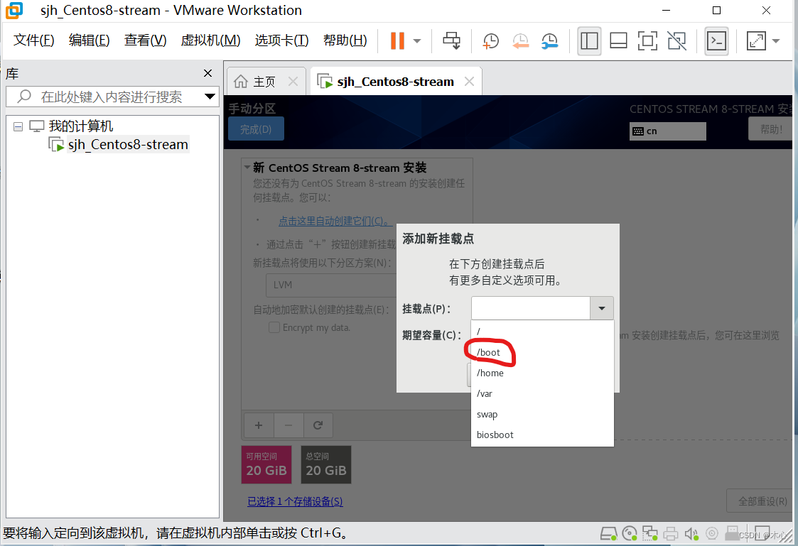Image resolution: width=798 pixels, height=546 pixels.
Task: Click the stretch guest display icon
Action: click(756, 40)
